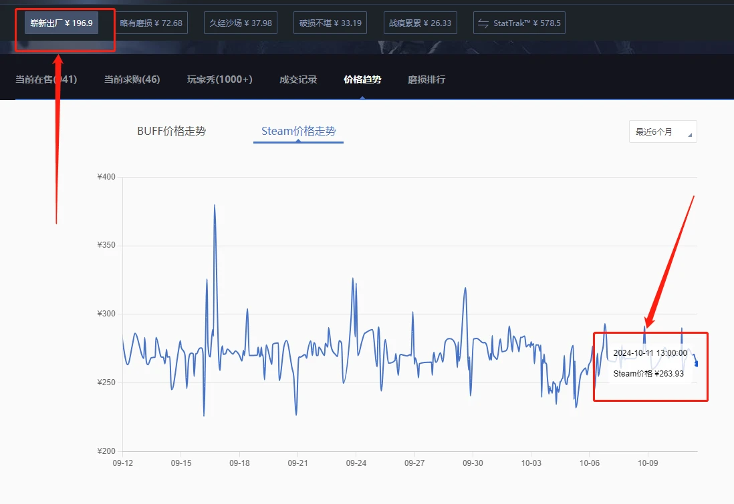Select Steam价格走势 chart tab
This screenshot has width=734, height=504.
298,132
